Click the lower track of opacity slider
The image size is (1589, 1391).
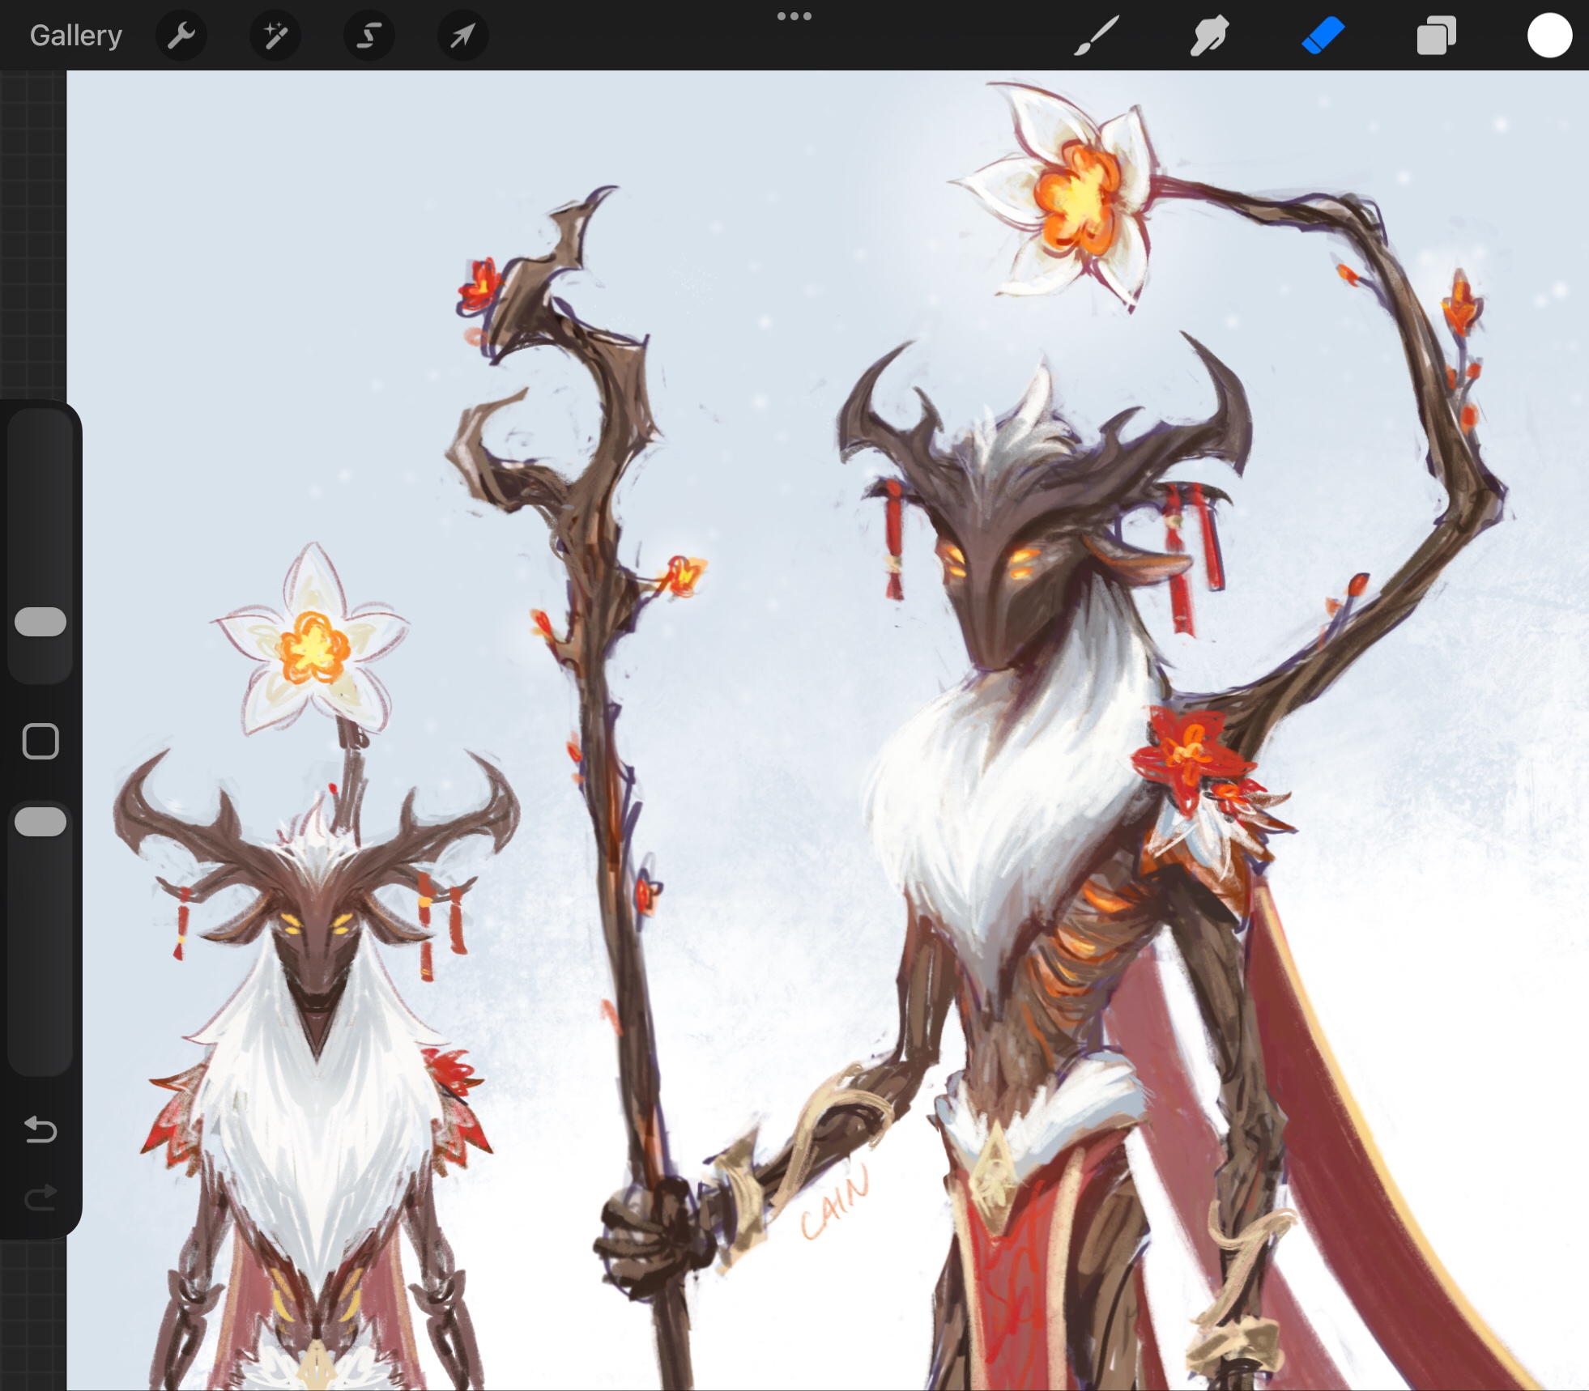[x=40, y=955]
